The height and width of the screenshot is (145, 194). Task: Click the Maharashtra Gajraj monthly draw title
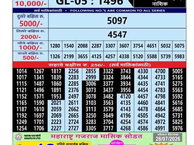[97, 137]
